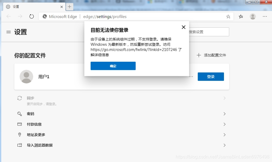Close the sign-in error dialog
The image size is (272, 162).
[x=184, y=27]
